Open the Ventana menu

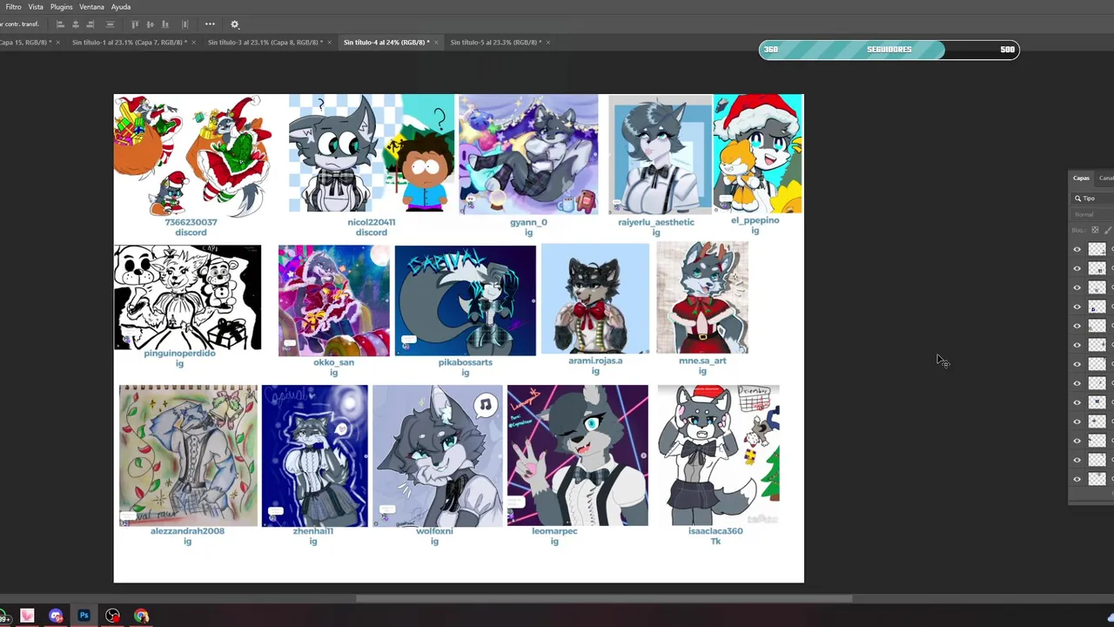click(x=91, y=7)
